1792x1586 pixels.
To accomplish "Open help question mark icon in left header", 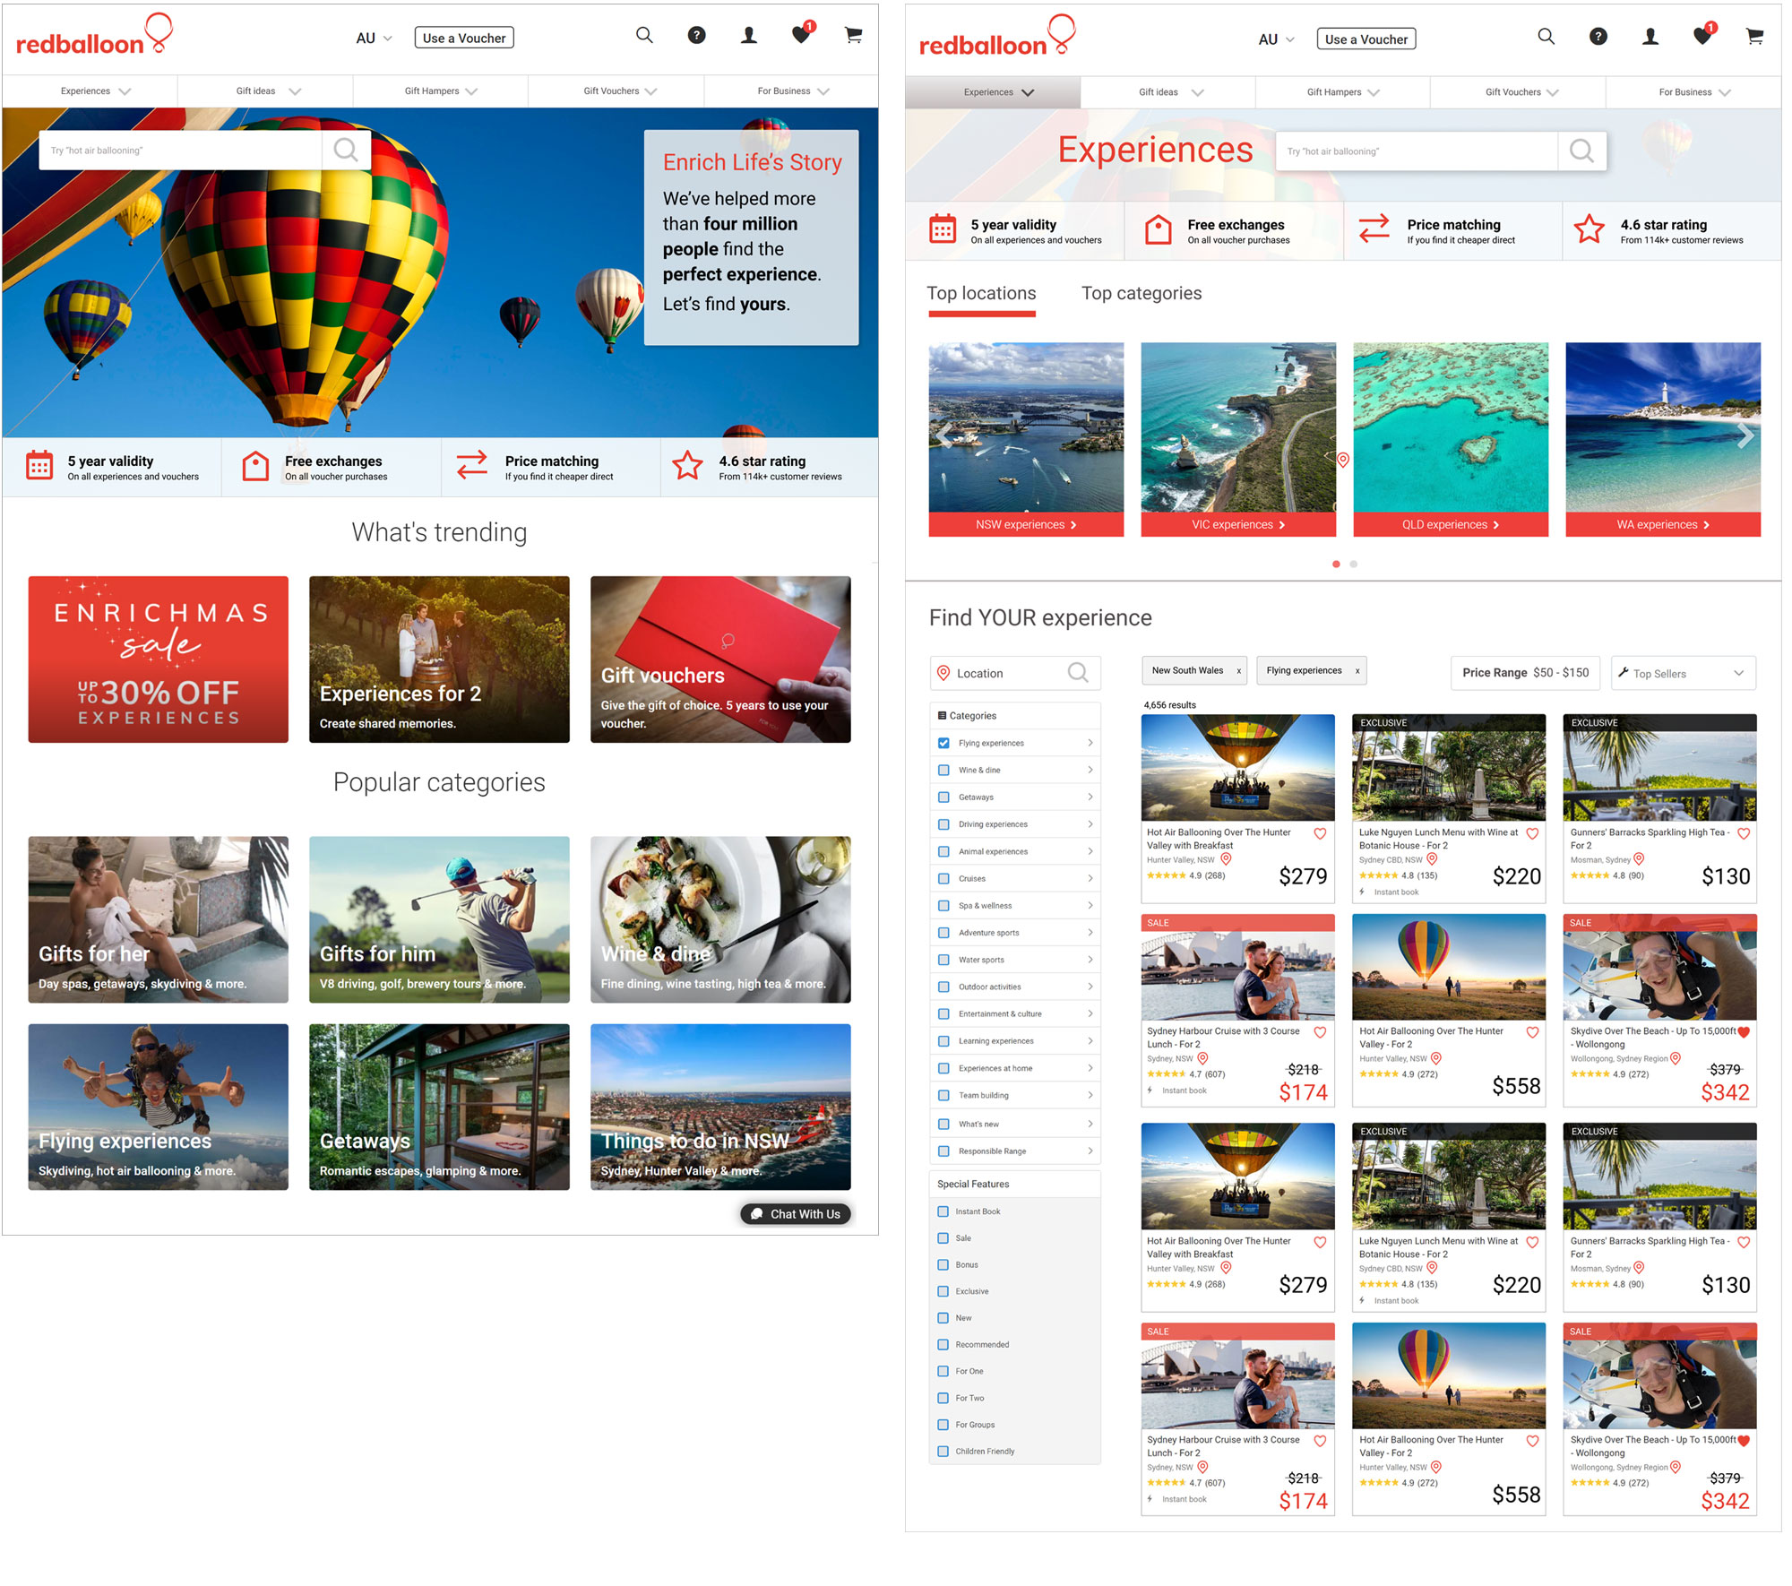I will [x=696, y=36].
